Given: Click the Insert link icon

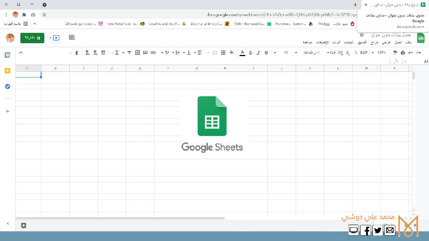Looking at the screenshot, I should click(153, 53).
